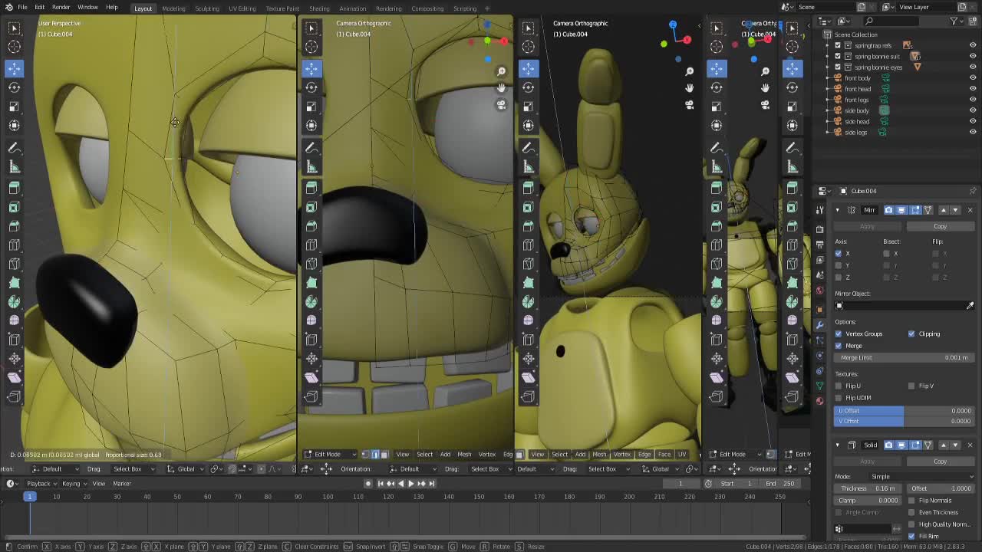Select the Scale tool in the second viewport
The width and height of the screenshot is (982, 552).
coord(311,107)
